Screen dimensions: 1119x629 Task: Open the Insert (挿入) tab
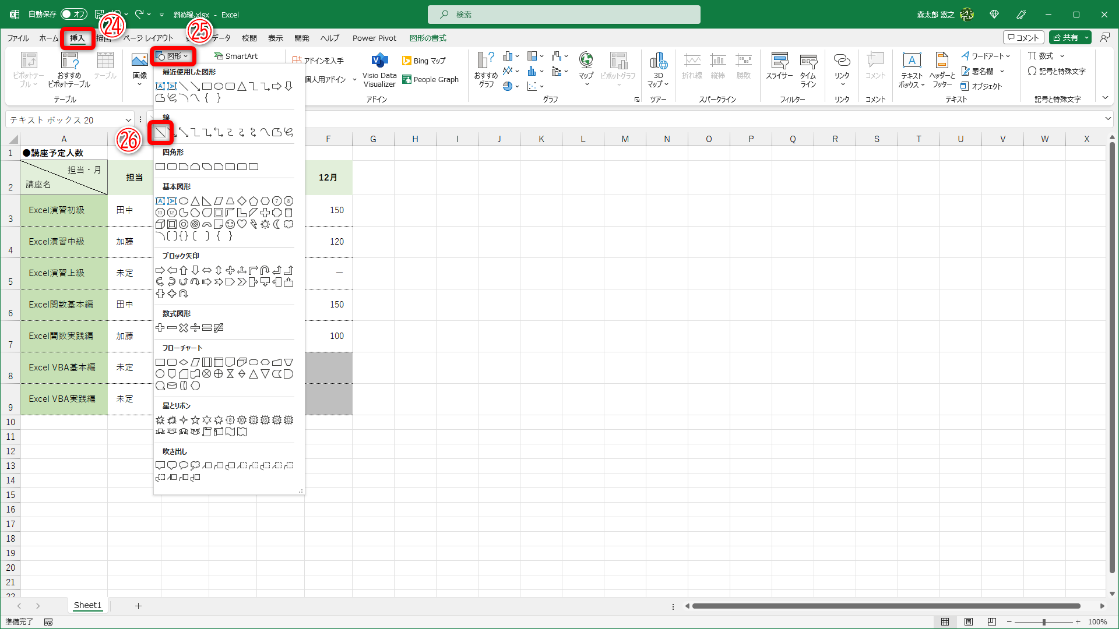77,38
